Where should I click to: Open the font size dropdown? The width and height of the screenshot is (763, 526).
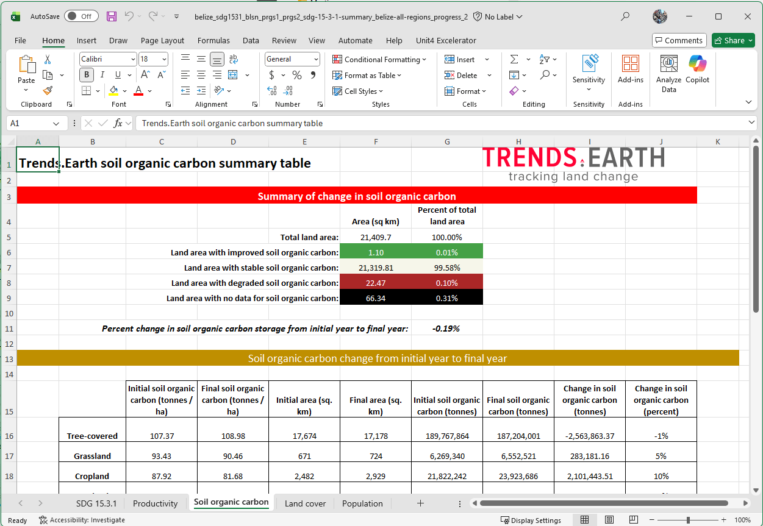point(164,59)
